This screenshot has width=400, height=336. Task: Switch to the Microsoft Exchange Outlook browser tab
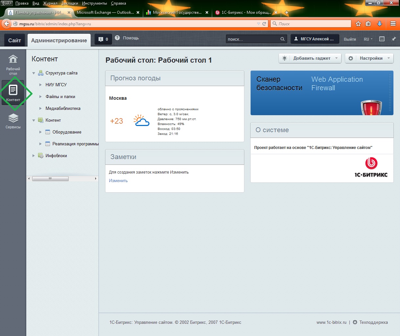[105, 12]
